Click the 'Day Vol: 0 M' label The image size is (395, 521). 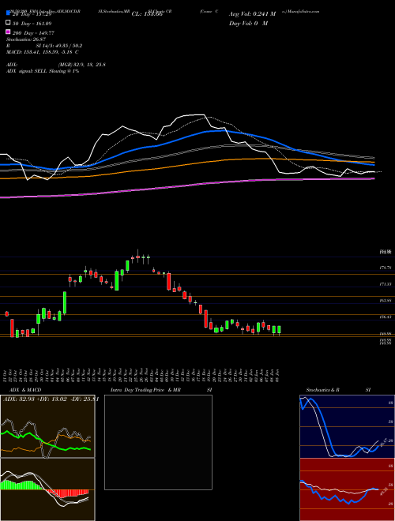point(248,23)
